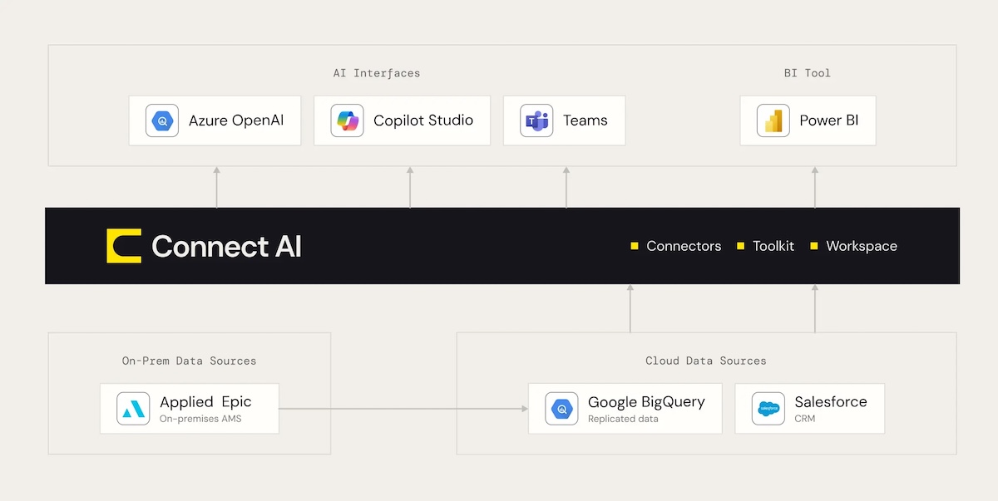Click the Google BigQuery icon
Image resolution: width=998 pixels, height=501 pixels.
click(561, 409)
